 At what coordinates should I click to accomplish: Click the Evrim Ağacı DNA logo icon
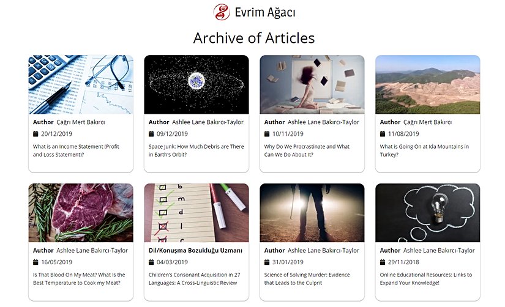point(222,12)
